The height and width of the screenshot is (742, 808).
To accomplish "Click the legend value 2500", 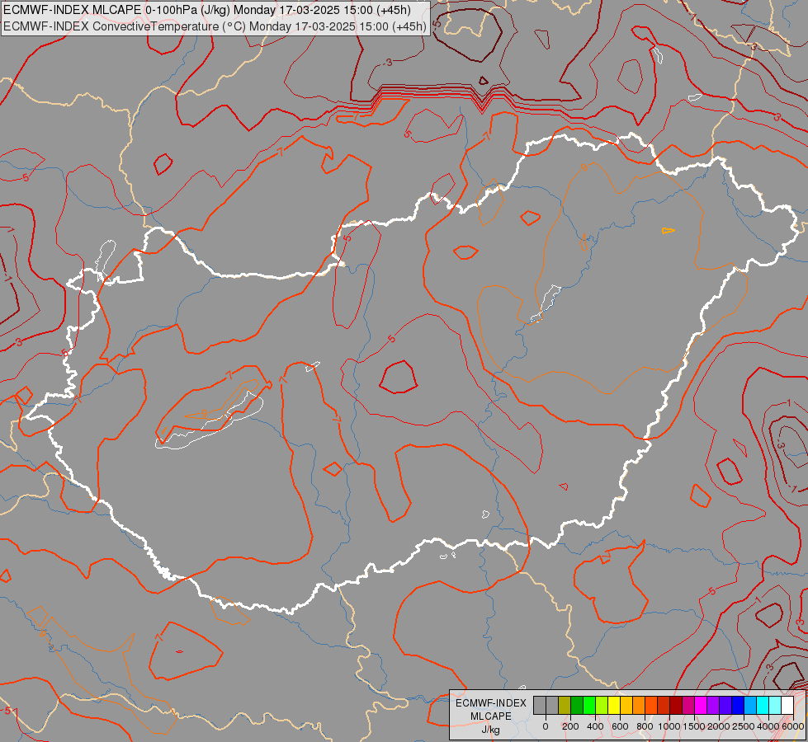I will 744,726.
